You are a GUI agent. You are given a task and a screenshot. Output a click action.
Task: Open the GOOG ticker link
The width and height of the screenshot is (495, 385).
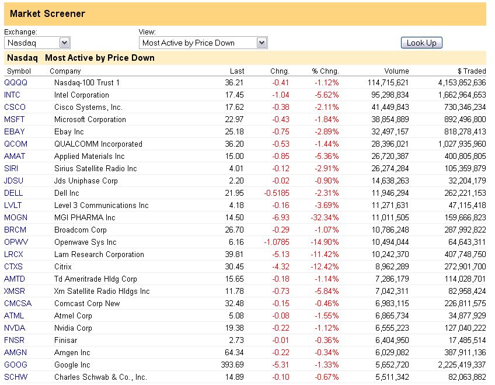point(15,365)
